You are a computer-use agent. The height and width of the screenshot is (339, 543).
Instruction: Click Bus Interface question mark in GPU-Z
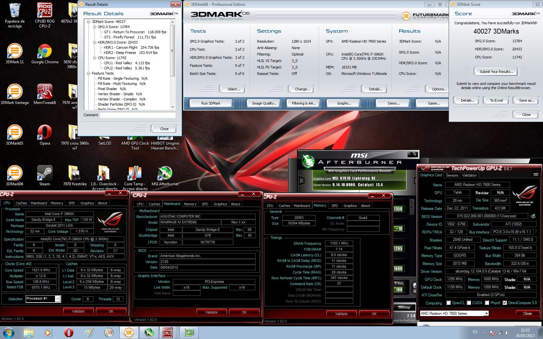(536, 232)
